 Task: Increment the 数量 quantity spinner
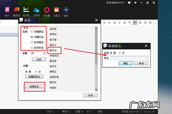(x=44, y=53)
